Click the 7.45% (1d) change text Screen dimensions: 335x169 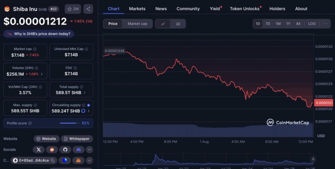(x=81, y=21)
